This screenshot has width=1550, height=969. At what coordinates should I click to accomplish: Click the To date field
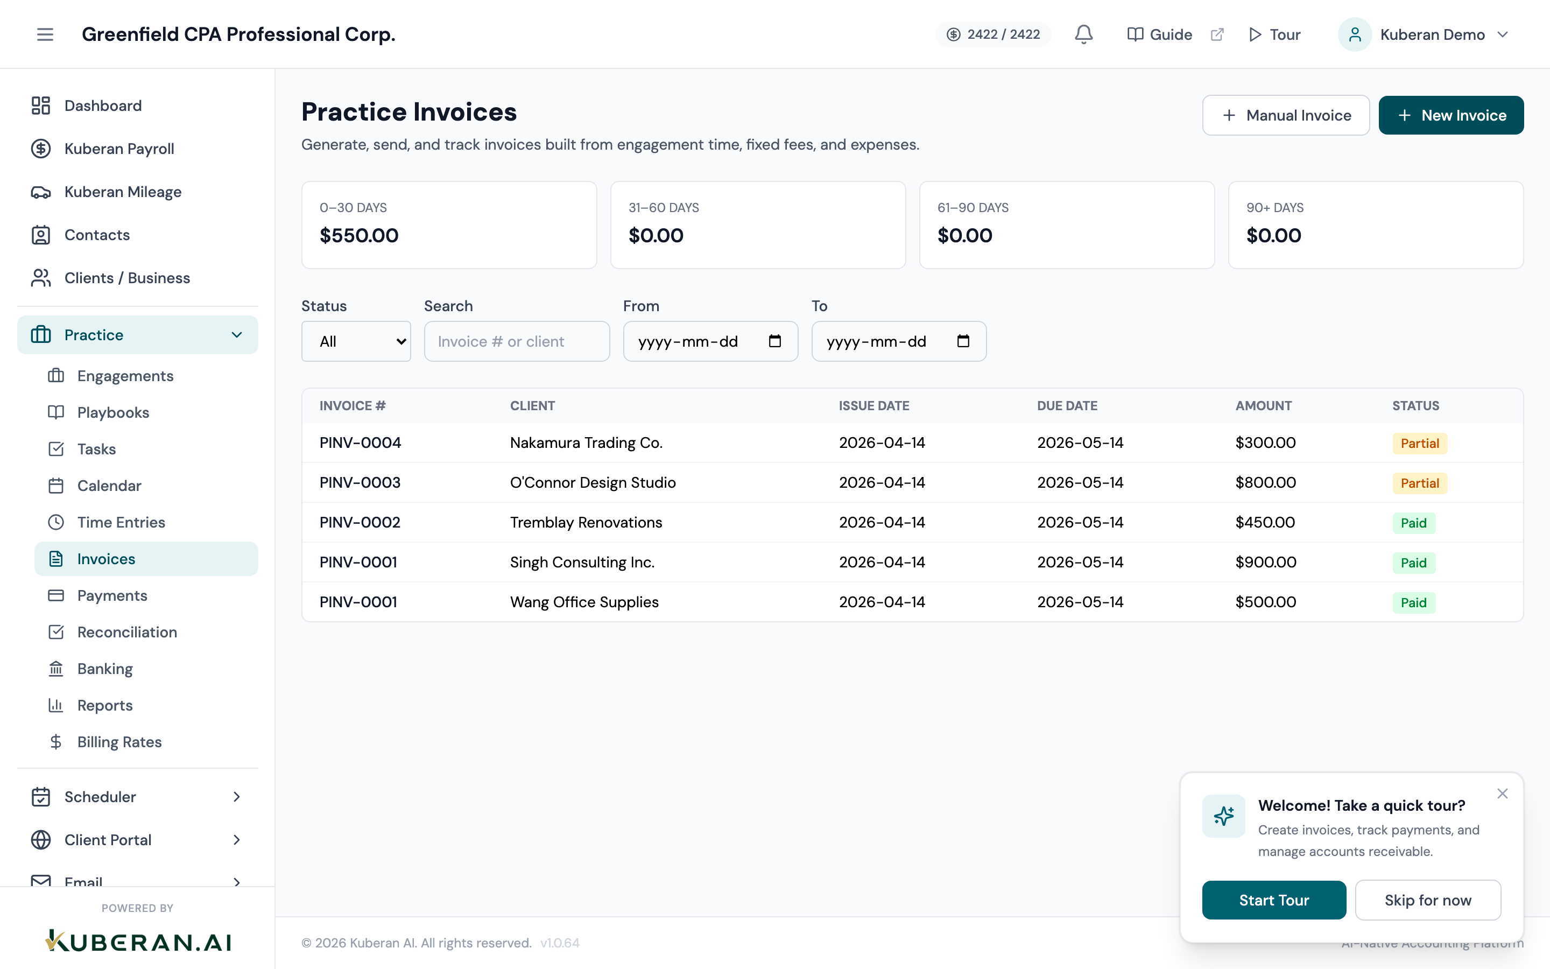pyautogui.click(x=899, y=341)
